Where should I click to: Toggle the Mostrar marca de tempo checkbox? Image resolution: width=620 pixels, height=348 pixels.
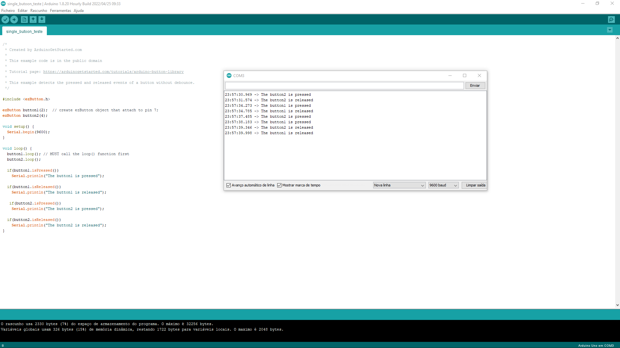pos(279,185)
